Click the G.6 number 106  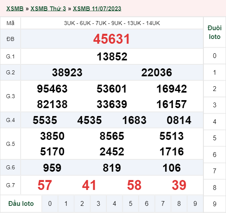(x=172, y=168)
